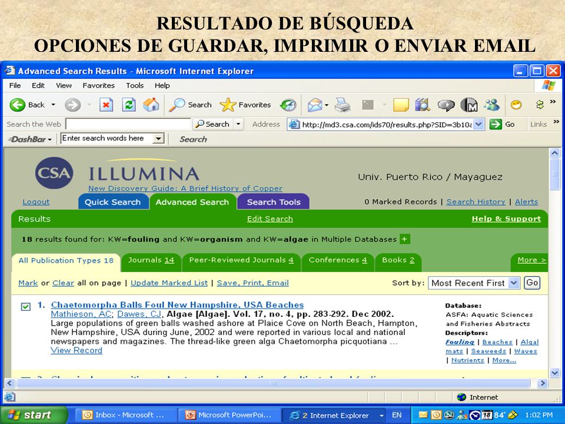Click the calendar 18 tray icon
This screenshot has height=424, width=565.
pyautogui.click(x=487, y=415)
